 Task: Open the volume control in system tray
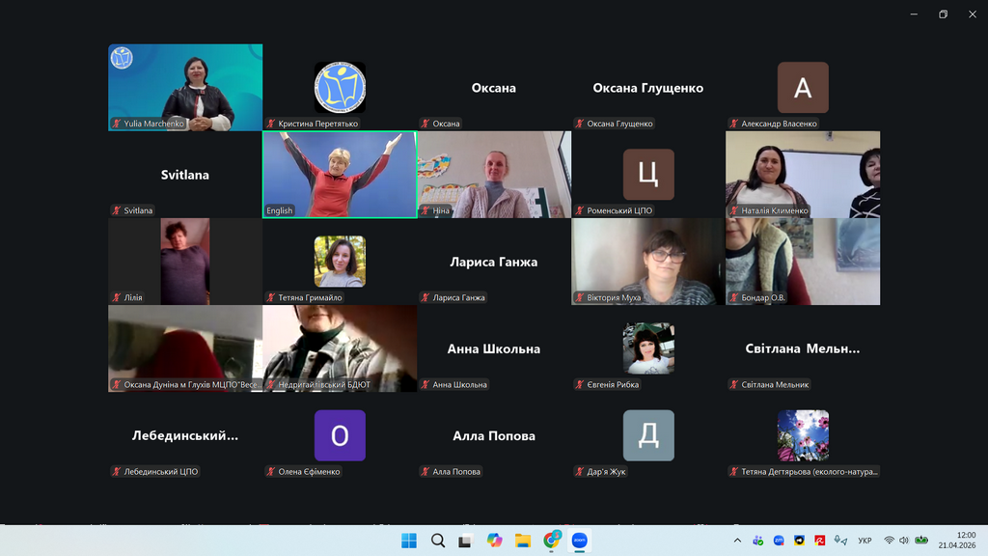point(904,541)
